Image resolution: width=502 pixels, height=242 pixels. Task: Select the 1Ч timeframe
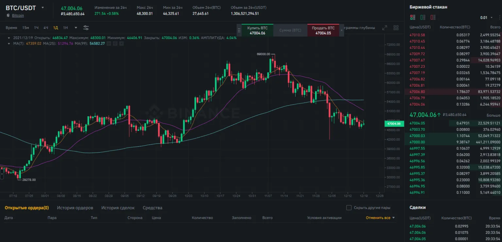(36, 28)
